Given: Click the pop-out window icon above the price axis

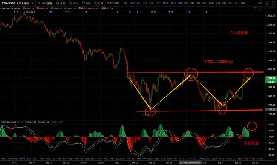Looking at the screenshot, I should (255, 9).
